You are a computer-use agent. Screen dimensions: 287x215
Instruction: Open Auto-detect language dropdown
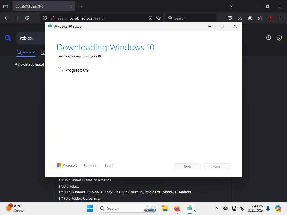coord(29,64)
